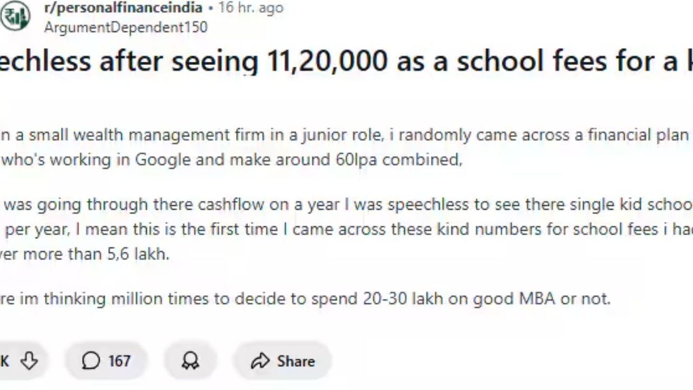The width and height of the screenshot is (693, 390).
Task: Downvote the school fees post
Action: (28, 361)
